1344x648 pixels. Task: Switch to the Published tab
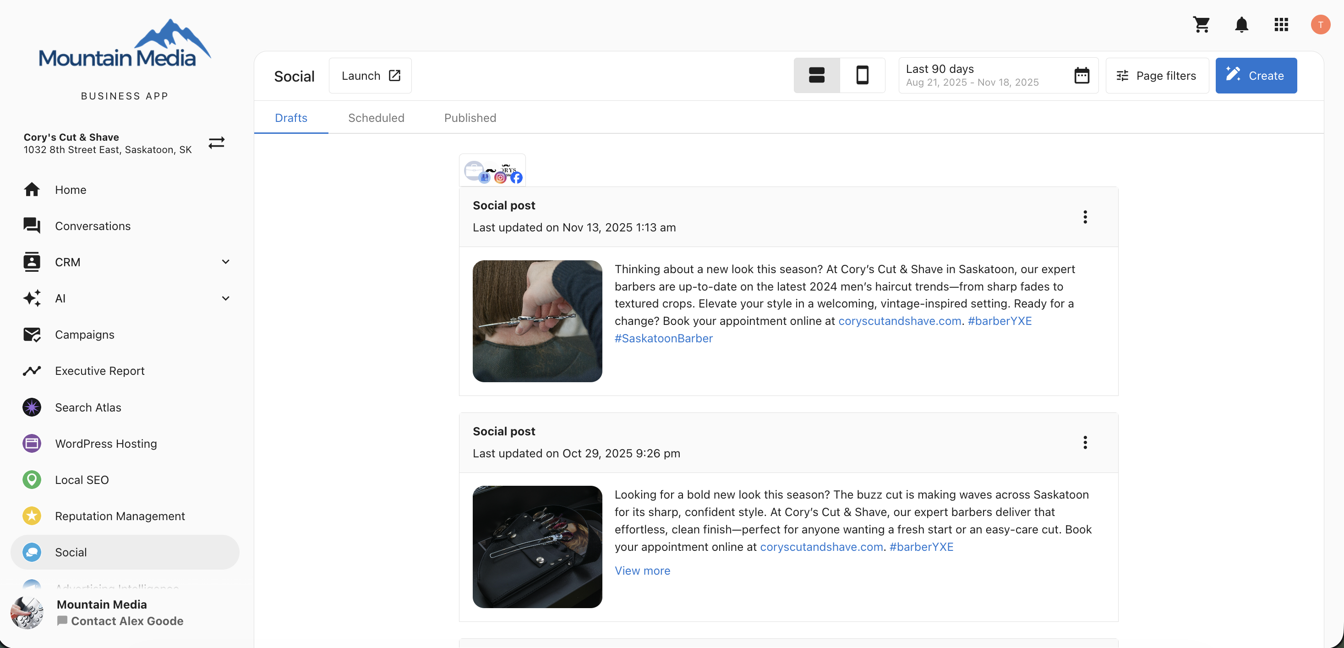(x=470, y=117)
